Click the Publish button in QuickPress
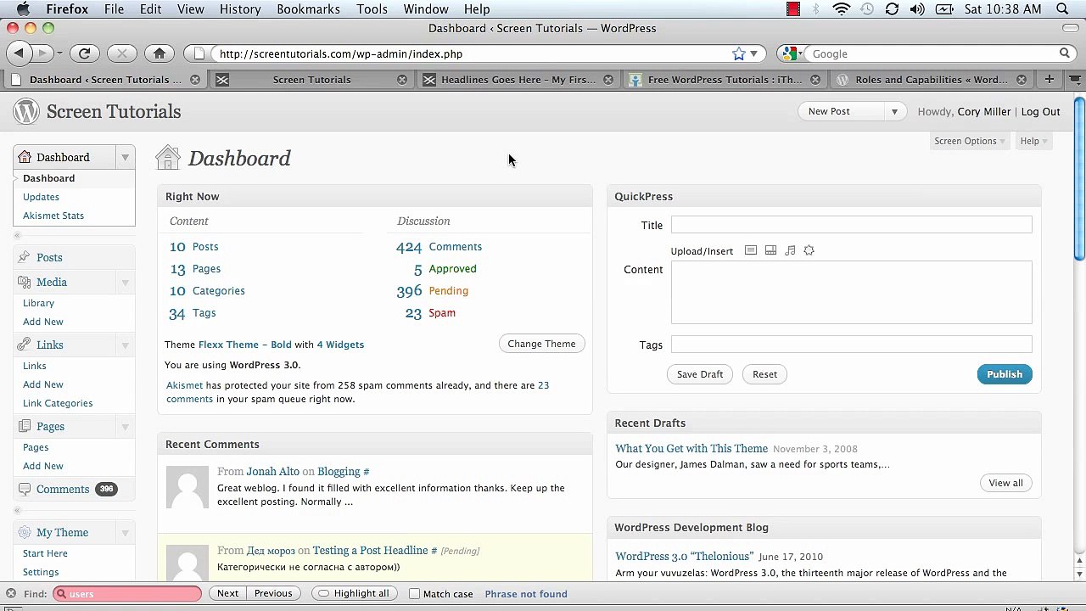The height and width of the screenshot is (611, 1086). [x=1005, y=374]
